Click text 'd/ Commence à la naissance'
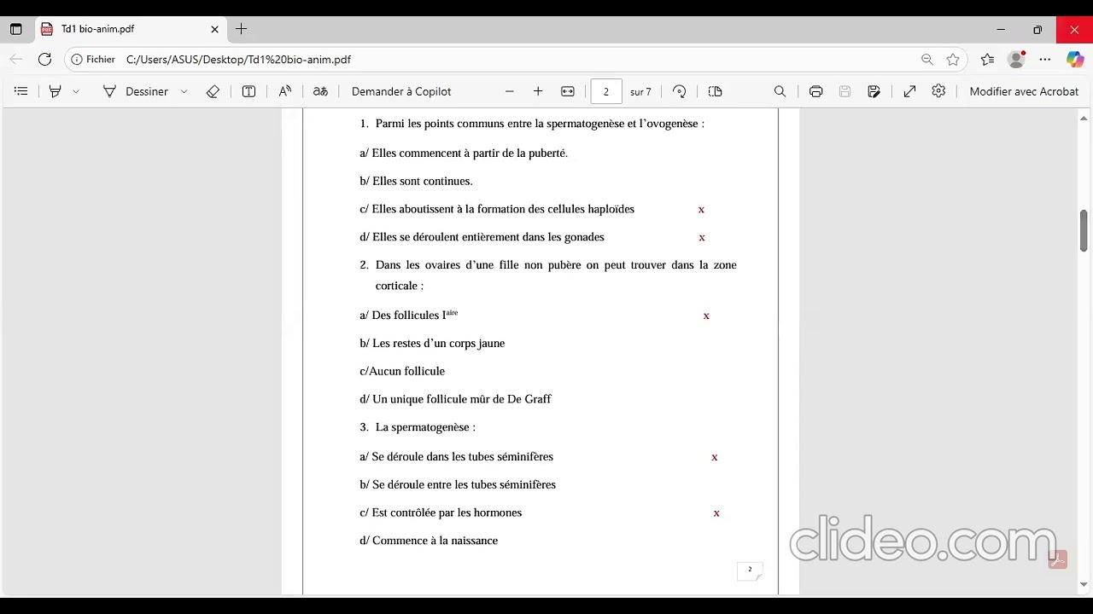 click(x=429, y=541)
